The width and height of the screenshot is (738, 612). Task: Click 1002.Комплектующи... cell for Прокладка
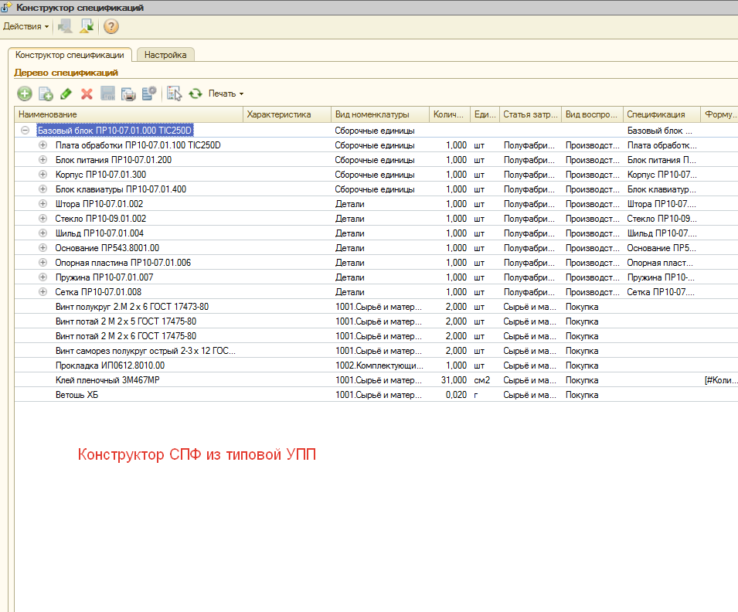[379, 365]
